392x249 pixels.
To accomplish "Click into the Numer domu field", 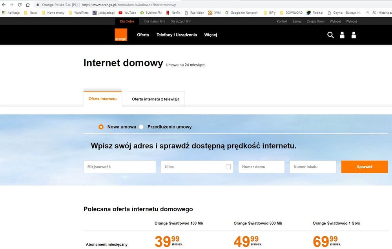I will (x=261, y=167).
